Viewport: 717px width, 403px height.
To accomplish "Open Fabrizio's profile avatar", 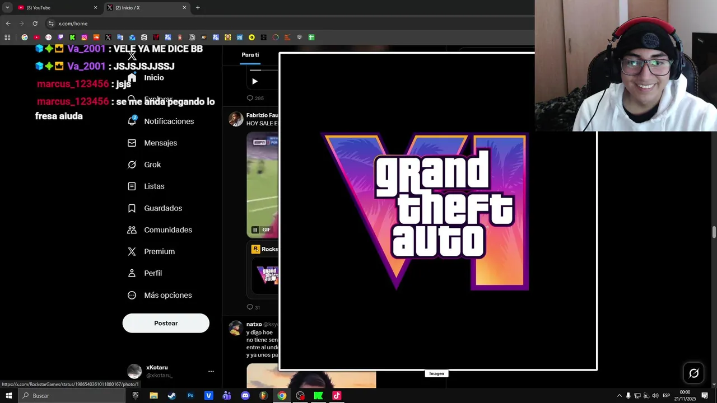I will 236,119.
